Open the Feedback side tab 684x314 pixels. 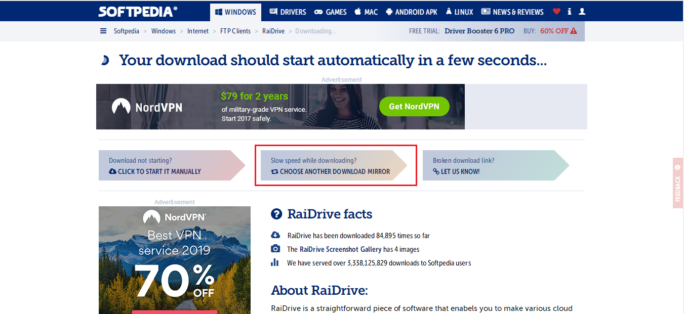tap(678, 183)
